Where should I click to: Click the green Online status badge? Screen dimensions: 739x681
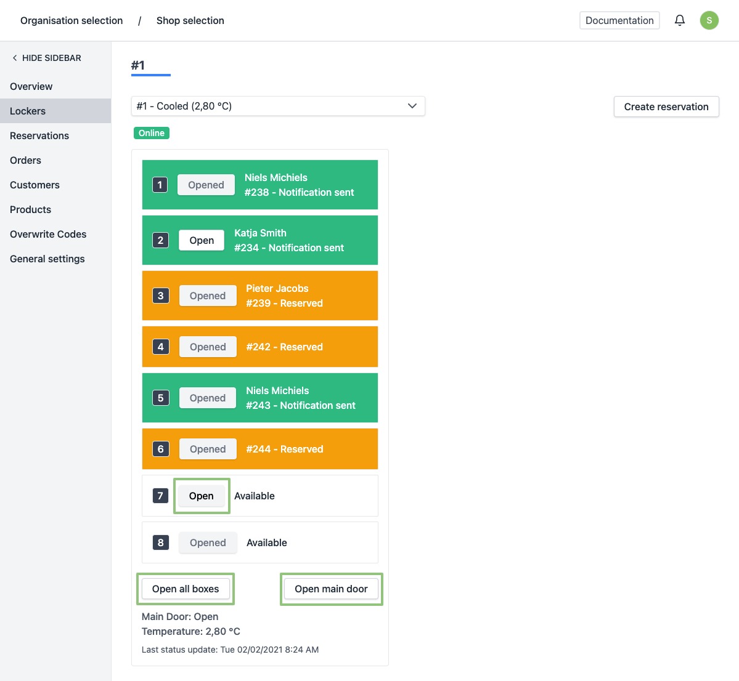(151, 133)
